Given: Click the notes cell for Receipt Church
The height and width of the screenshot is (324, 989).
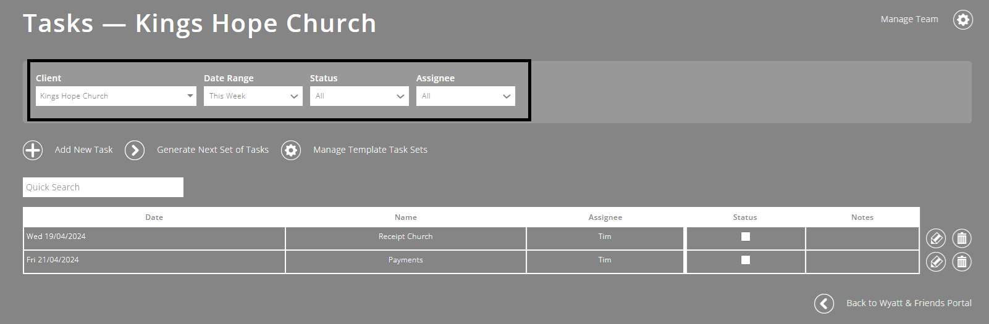Looking at the screenshot, I should point(862,238).
